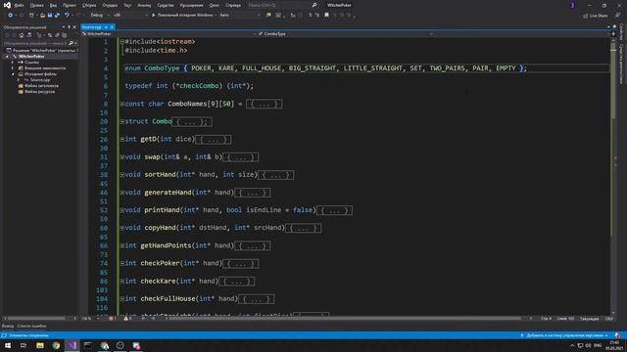Expand the Ссылки tree node
This screenshot has height=352, width=627.
tap(13, 63)
